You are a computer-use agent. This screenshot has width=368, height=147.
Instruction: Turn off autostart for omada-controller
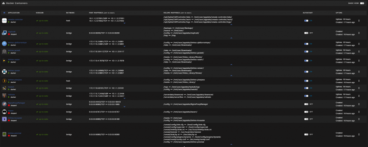coord(306,21)
